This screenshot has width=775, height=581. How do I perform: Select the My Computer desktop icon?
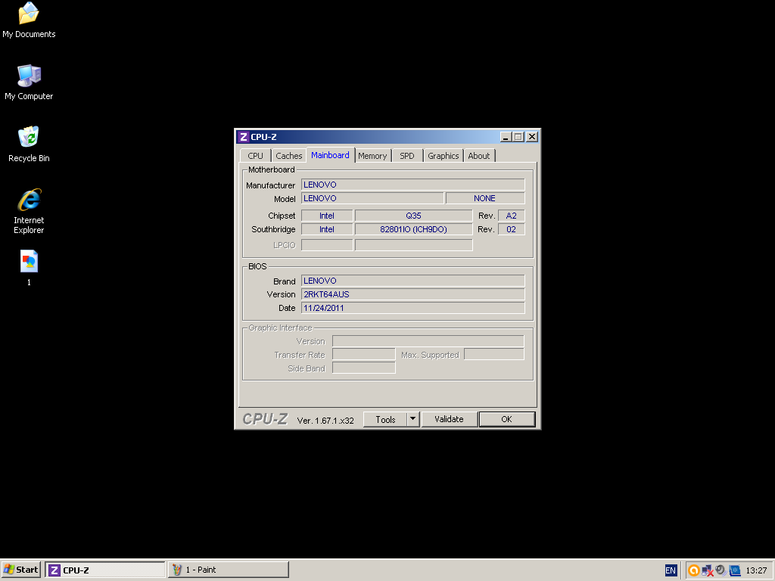[x=29, y=82]
